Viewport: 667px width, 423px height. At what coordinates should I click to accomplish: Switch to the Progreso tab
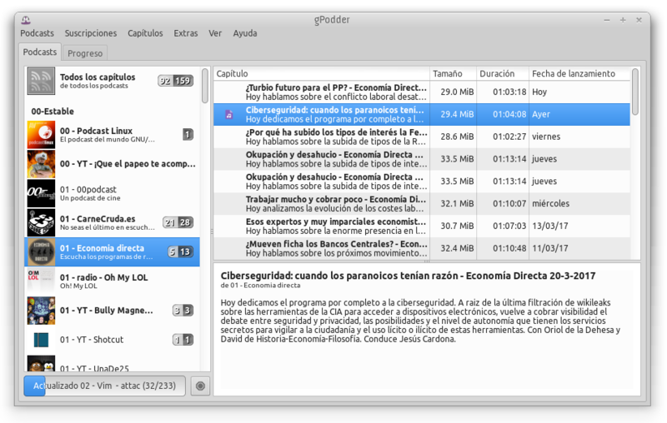point(85,53)
